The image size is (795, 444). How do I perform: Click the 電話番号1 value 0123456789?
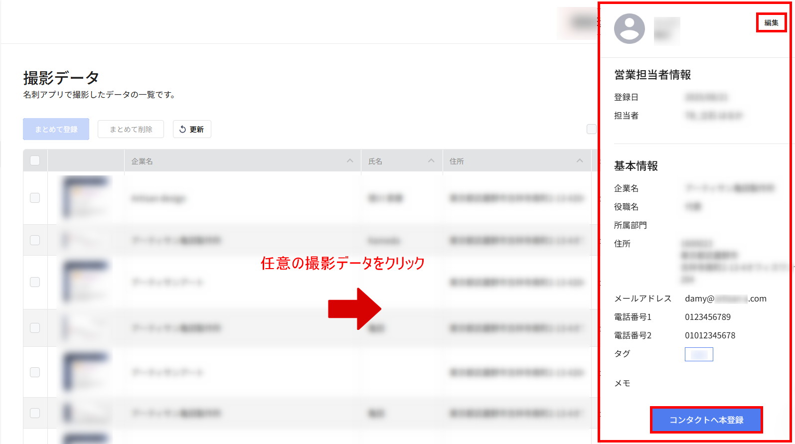pos(707,317)
